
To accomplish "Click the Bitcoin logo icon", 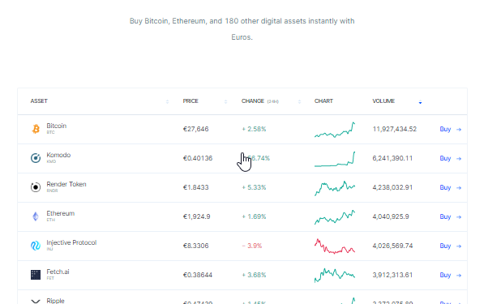I will click(36, 129).
